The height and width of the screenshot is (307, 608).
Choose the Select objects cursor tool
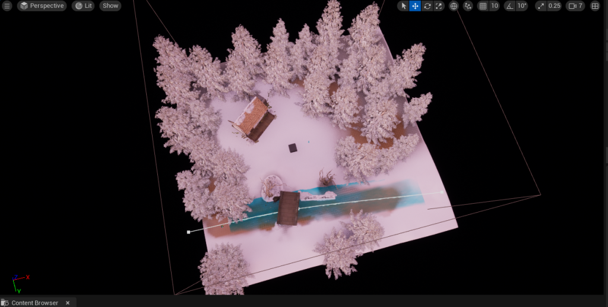(x=403, y=6)
